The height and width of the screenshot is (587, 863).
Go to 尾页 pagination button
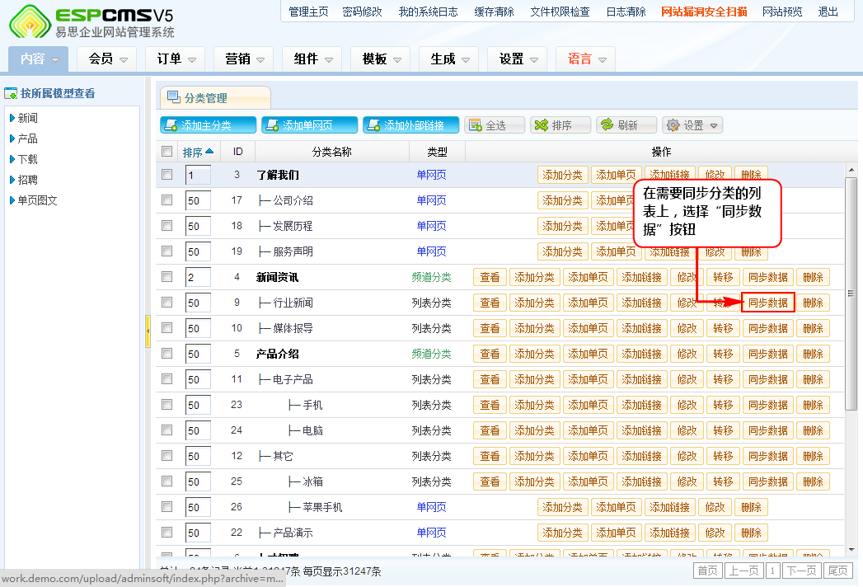coord(837,571)
